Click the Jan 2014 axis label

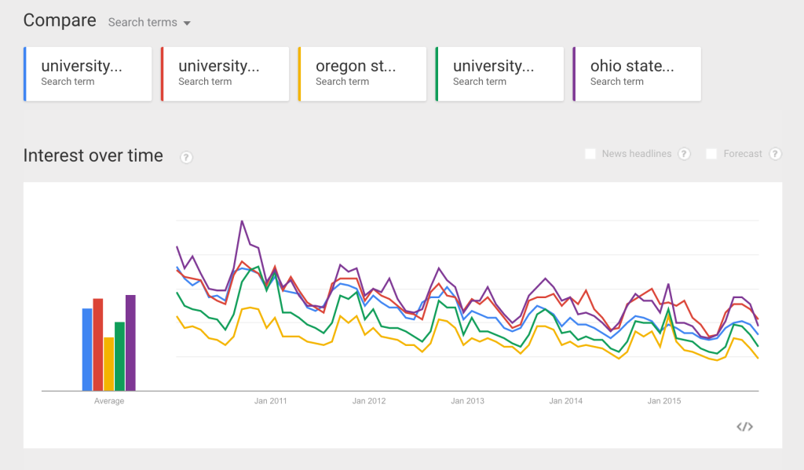565,401
